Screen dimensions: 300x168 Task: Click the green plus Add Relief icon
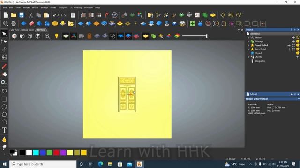point(193,24)
